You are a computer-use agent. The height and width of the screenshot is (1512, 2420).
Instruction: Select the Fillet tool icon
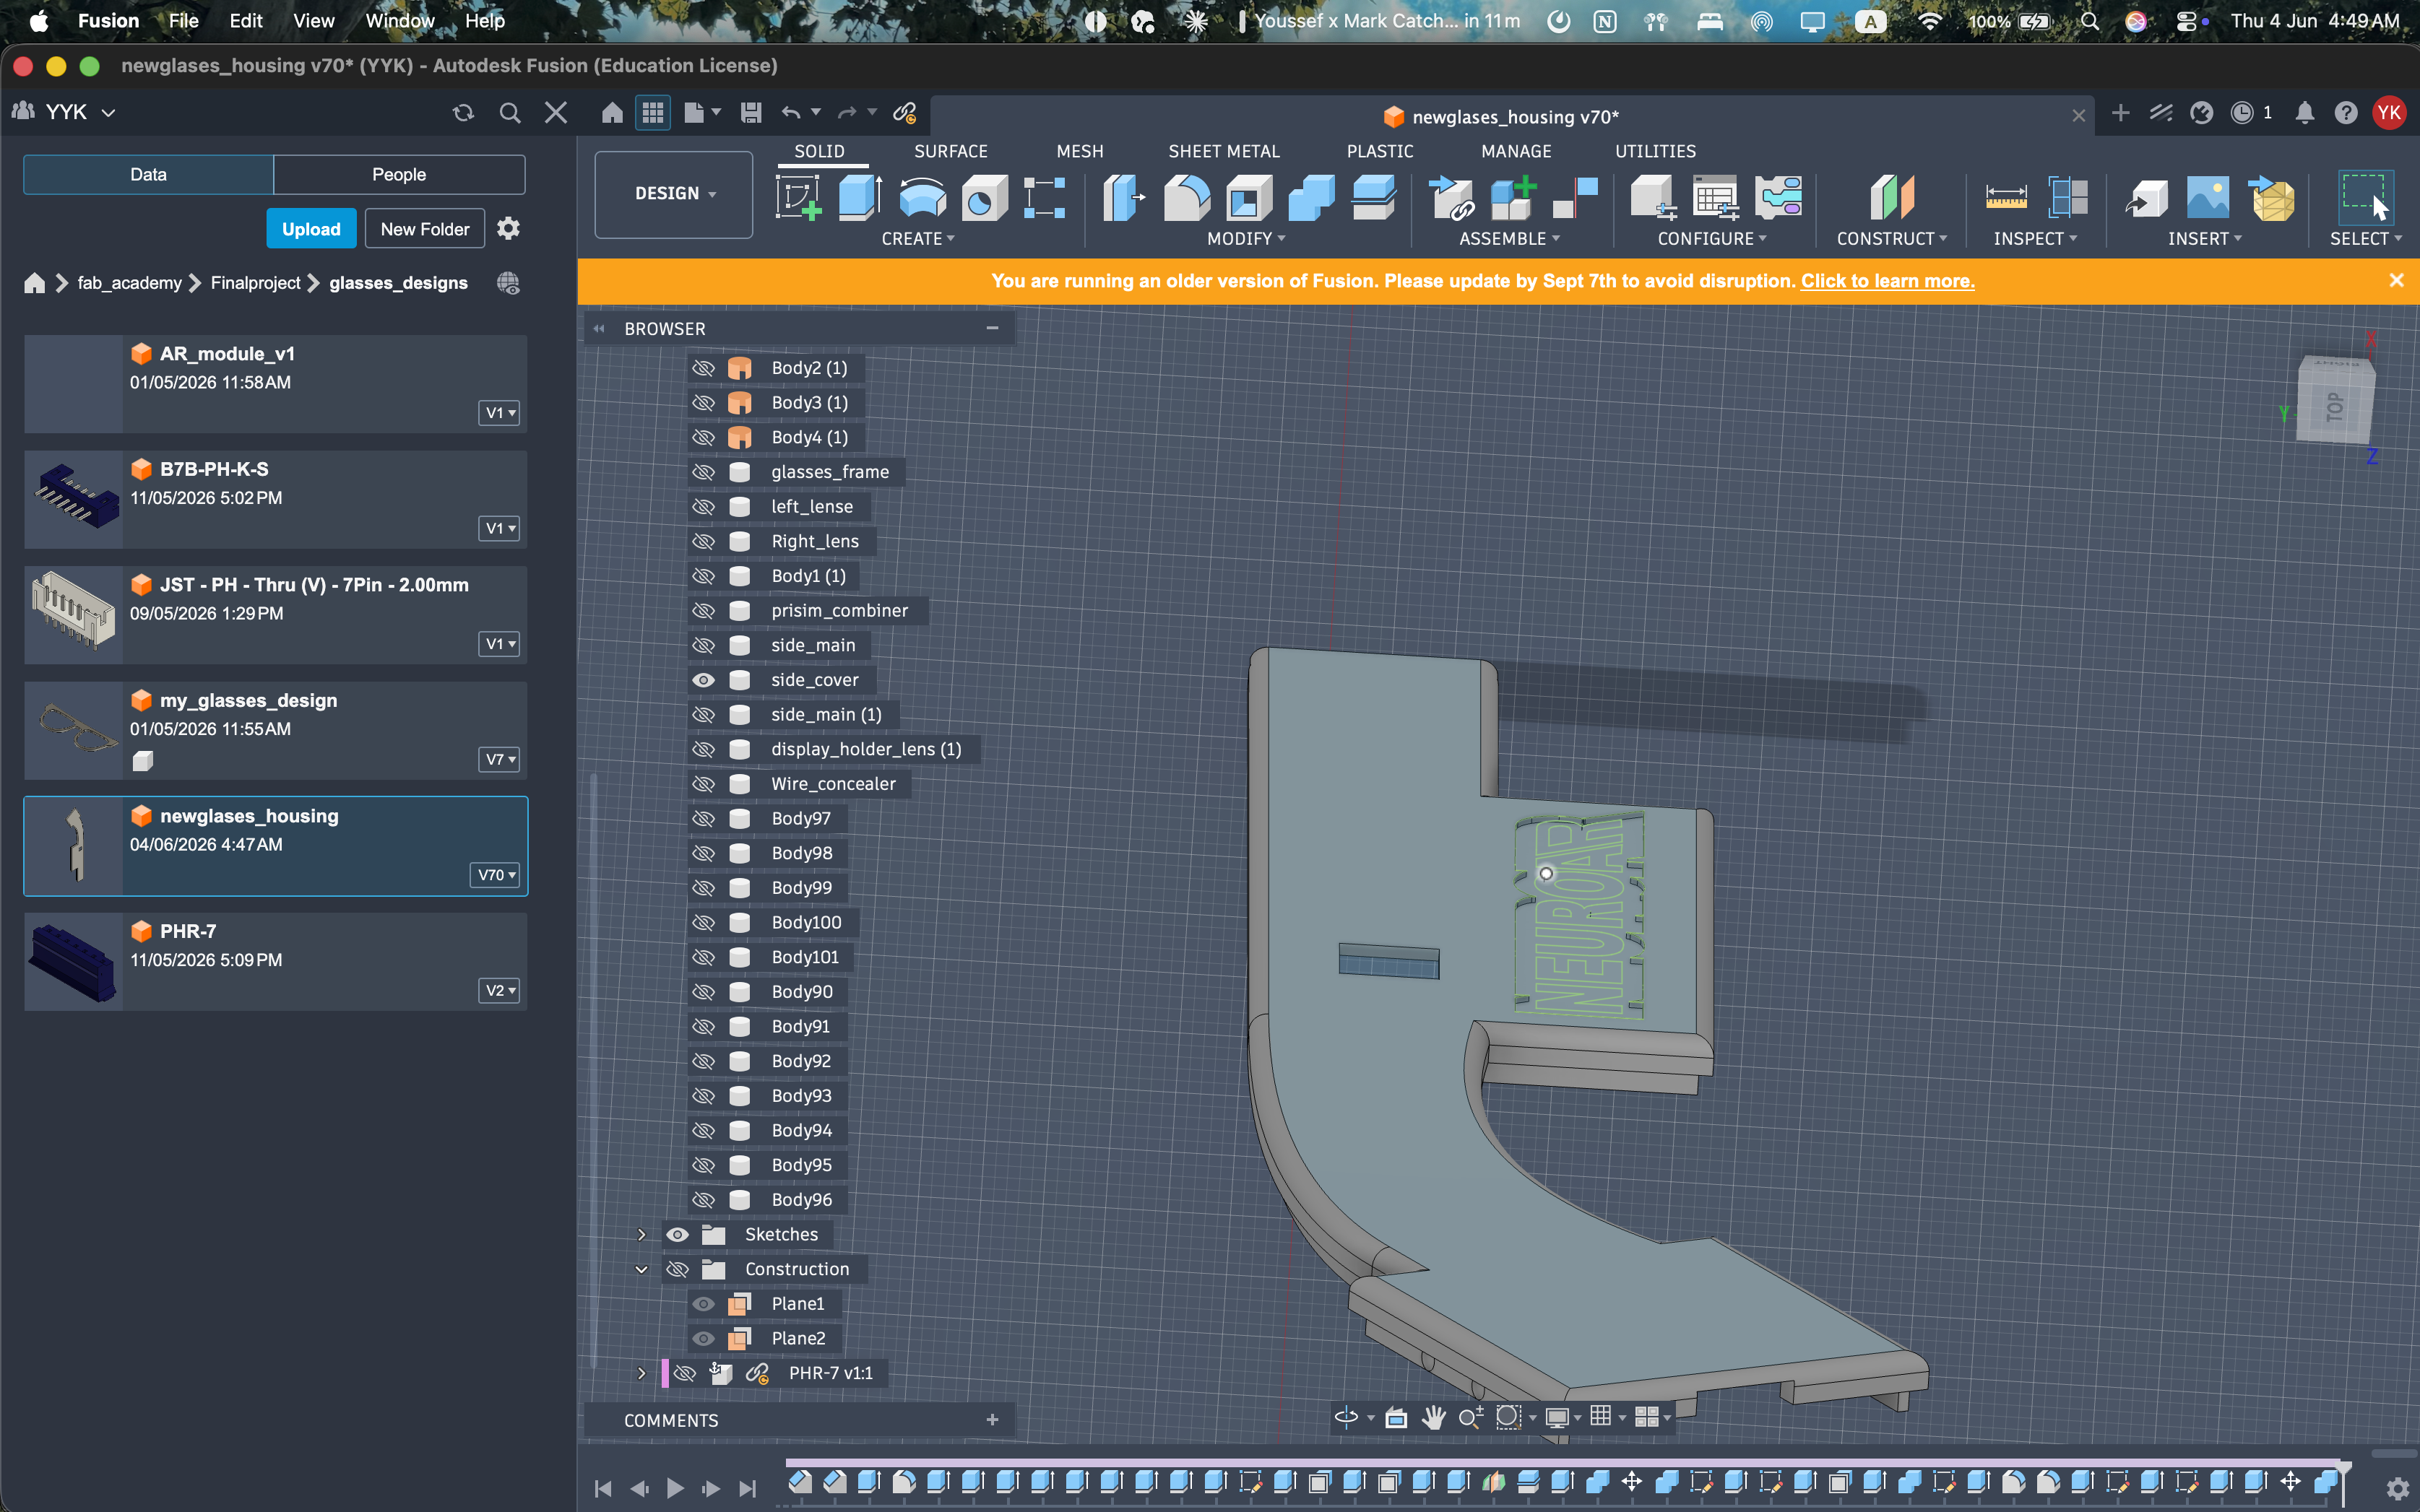(x=1186, y=197)
